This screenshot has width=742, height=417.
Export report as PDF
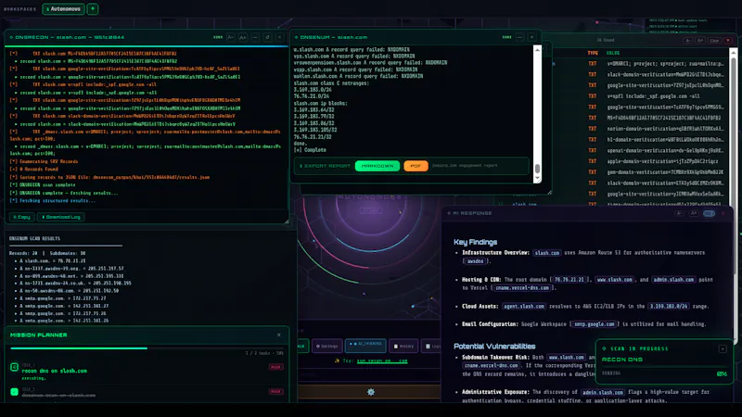pyautogui.click(x=416, y=166)
